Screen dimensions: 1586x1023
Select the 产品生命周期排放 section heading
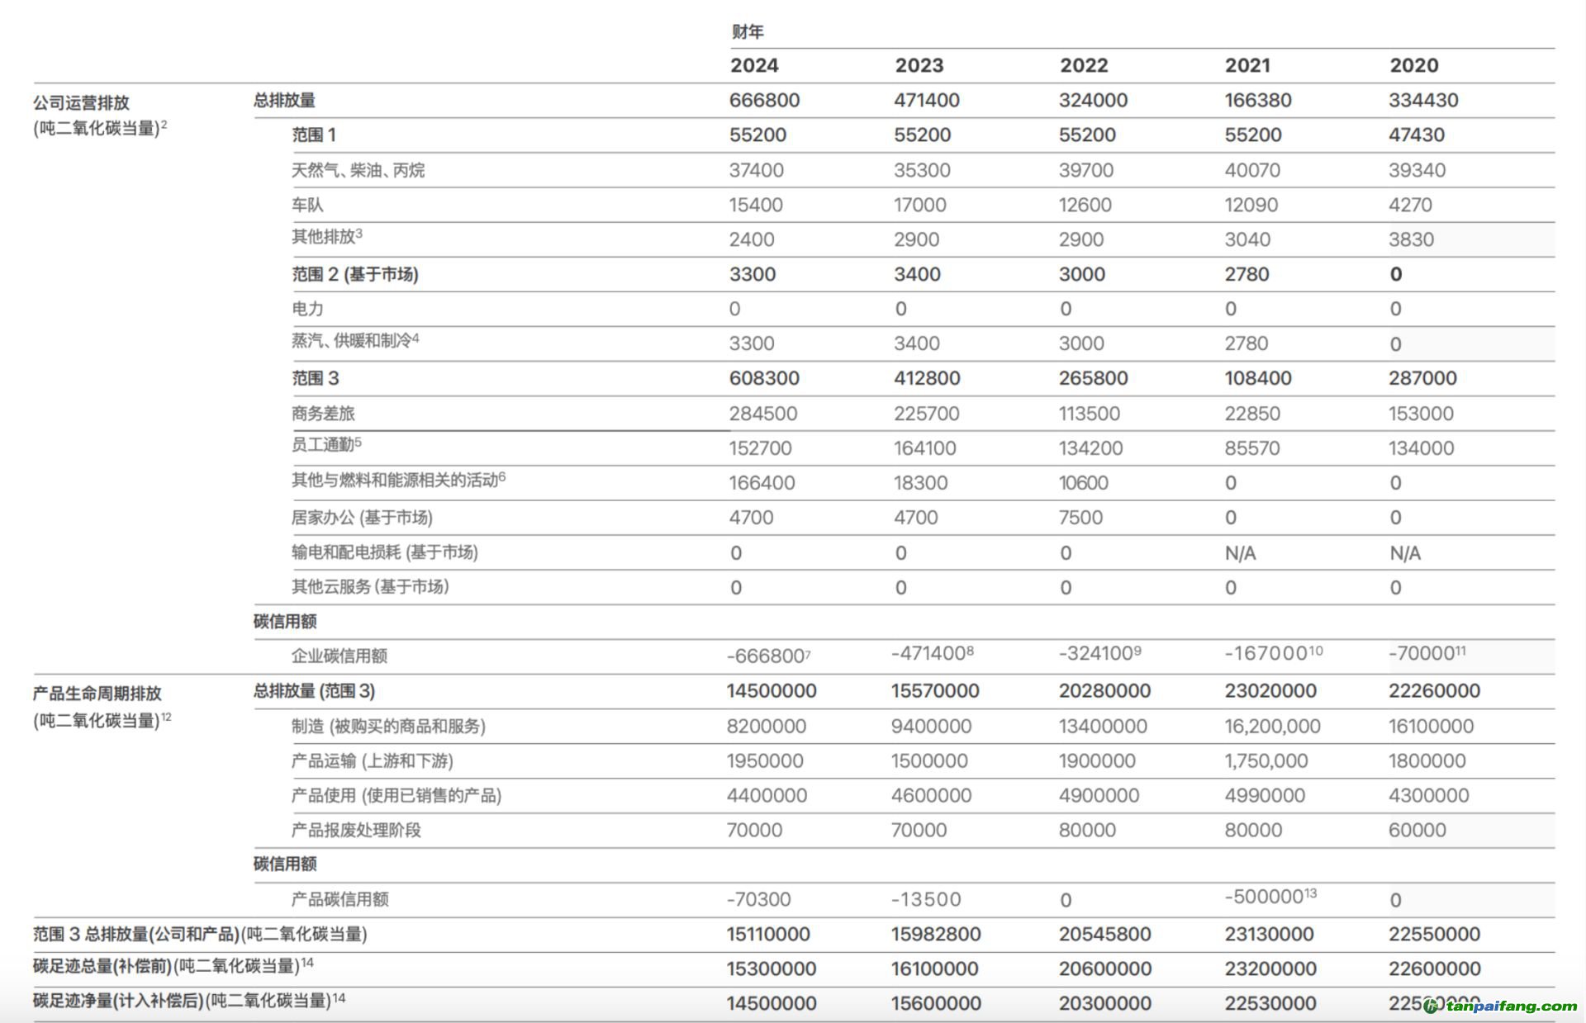[97, 694]
